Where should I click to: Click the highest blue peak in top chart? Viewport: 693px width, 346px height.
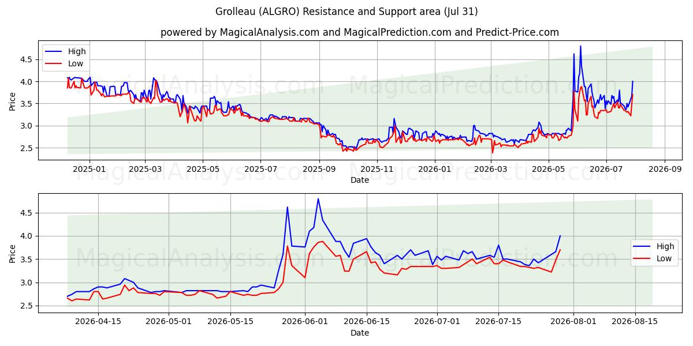coord(580,46)
